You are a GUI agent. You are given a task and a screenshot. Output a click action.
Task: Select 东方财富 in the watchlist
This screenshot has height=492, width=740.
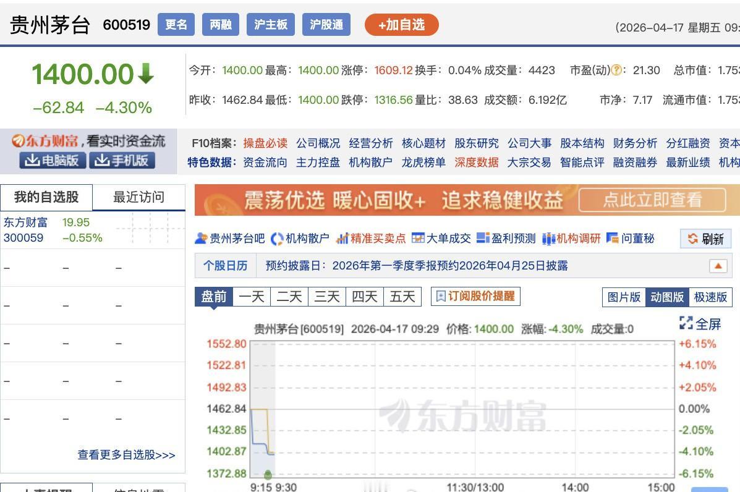click(x=26, y=223)
